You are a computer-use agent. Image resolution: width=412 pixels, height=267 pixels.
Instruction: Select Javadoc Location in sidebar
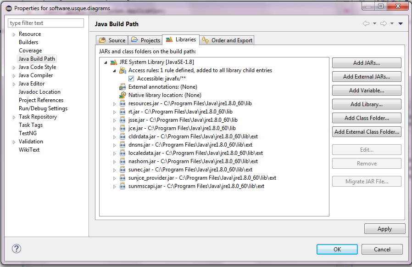click(x=39, y=92)
